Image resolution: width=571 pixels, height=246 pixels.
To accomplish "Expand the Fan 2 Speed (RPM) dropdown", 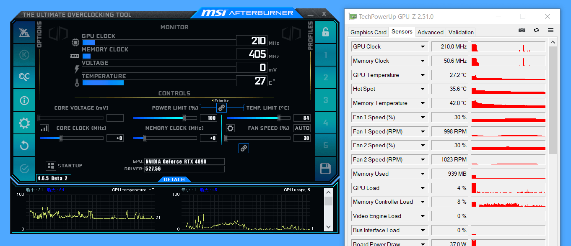I will (x=423, y=160).
